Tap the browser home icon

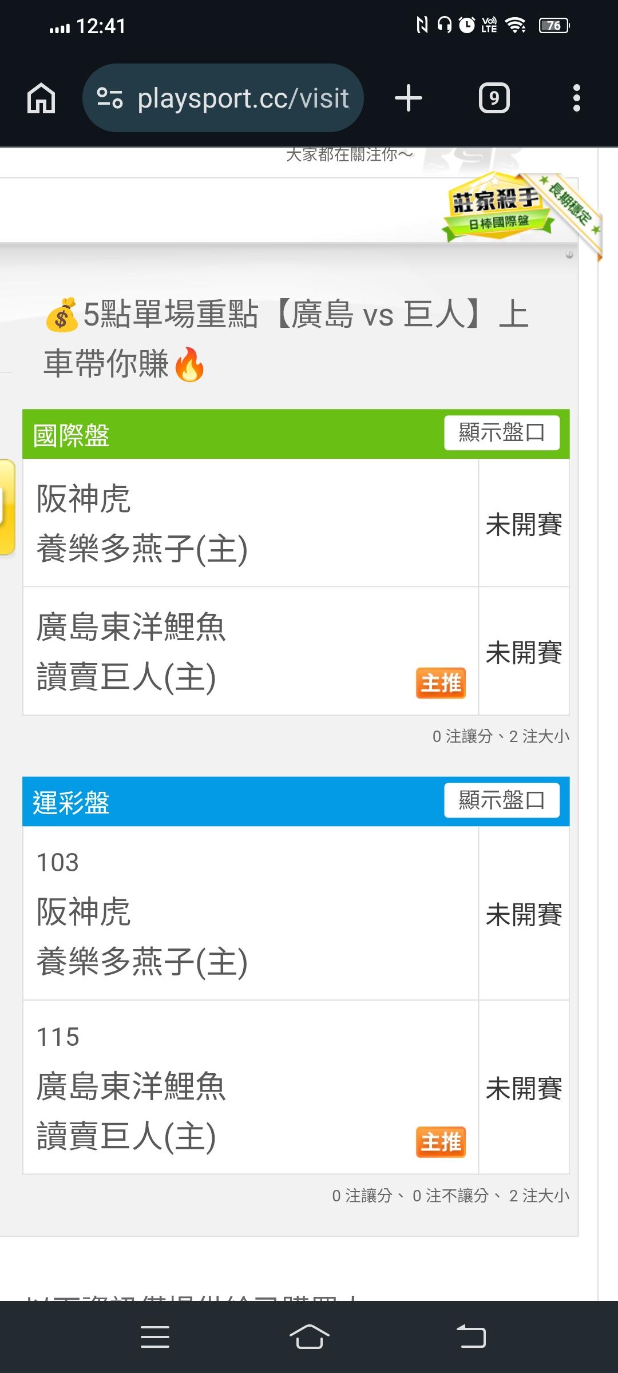tap(41, 98)
